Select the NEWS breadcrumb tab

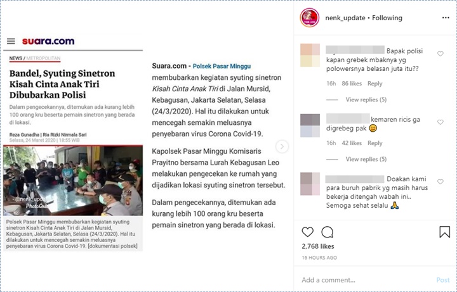click(16, 58)
